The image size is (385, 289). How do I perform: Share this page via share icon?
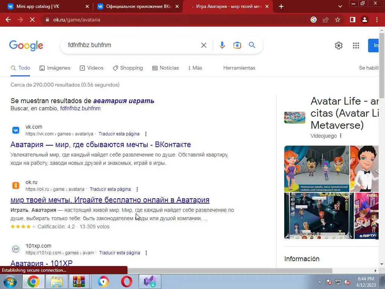[326, 20]
